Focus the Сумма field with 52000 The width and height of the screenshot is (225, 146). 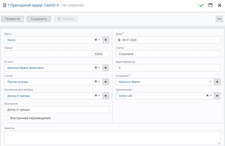[57, 54]
